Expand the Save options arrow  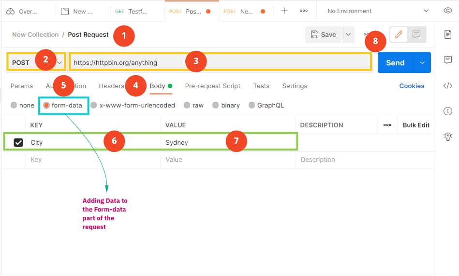click(348, 34)
